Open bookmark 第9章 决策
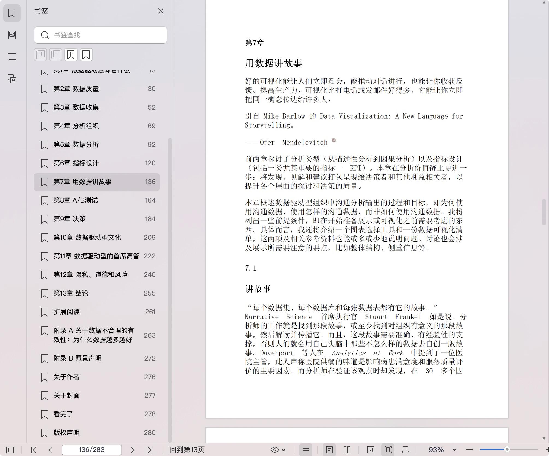The width and height of the screenshot is (549, 456). point(97,219)
